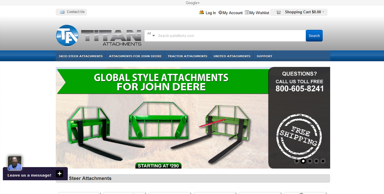Click the Titan Attachments logo
384x194 pixels.
99,35
